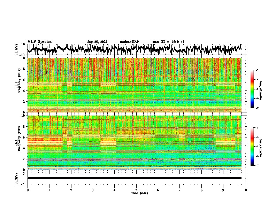Click the "8" tick on the Time axis

click(x=201, y=190)
